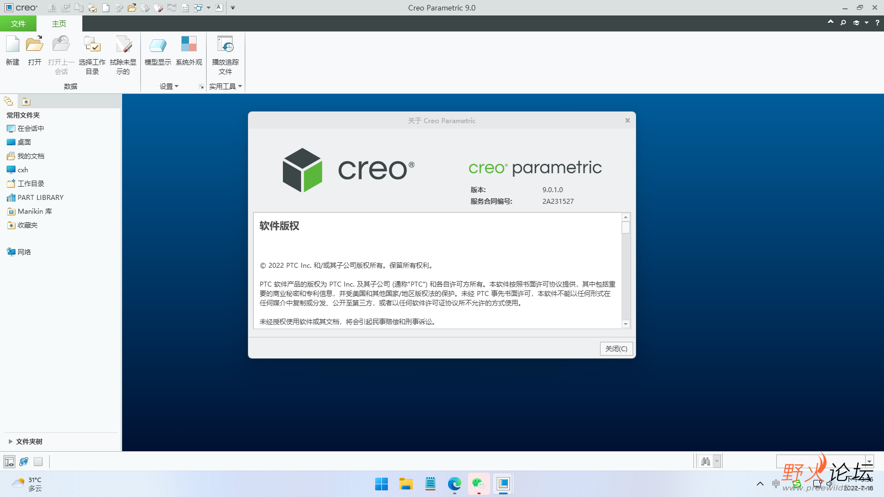Click the 关闭(C) button in About dialog
Screen dimensions: 884x497
pyautogui.click(x=617, y=348)
